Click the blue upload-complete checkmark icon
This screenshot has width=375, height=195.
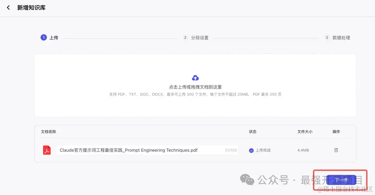coord(251,150)
